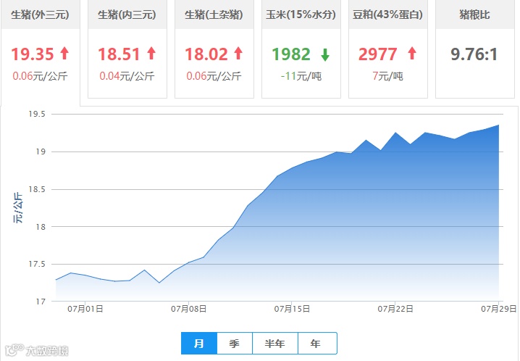Click the 19.35 price value

32,54
